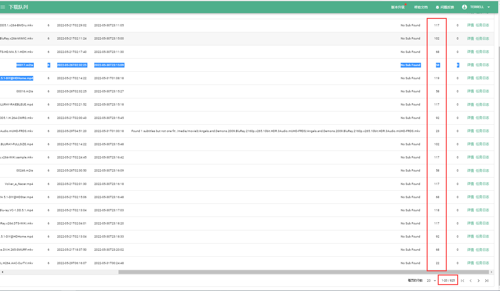Screen dimensions: 500x291
Task: Open 详情 for the BMDru.mkv row
Action: click(x=470, y=25)
